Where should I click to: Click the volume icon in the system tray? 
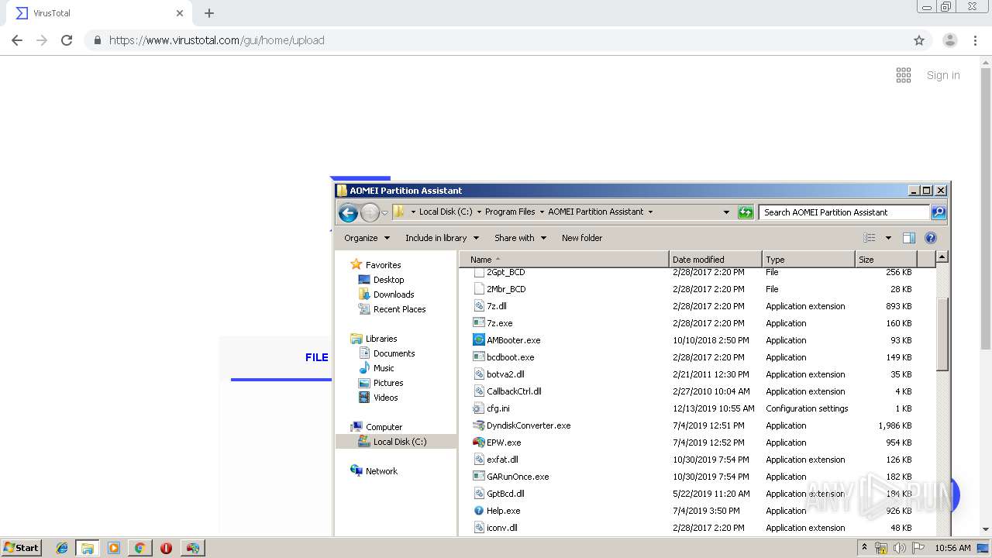[x=899, y=548]
